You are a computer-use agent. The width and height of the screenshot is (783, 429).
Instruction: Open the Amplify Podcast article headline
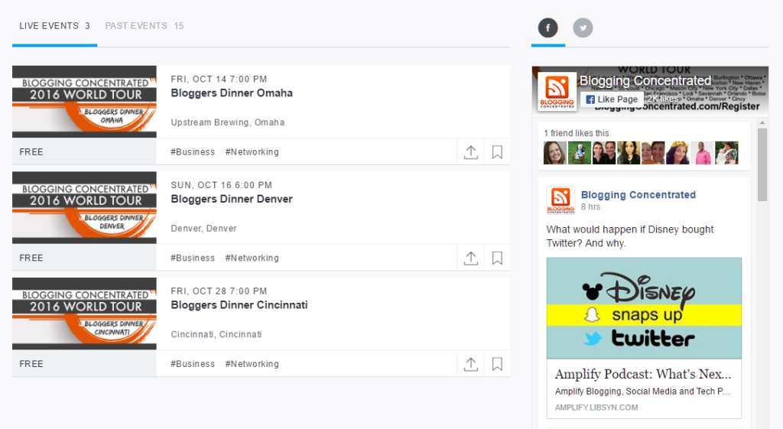(642, 374)
